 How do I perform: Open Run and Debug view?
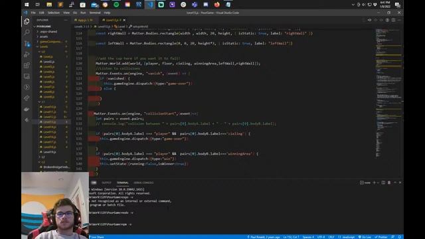coord(27,54)
